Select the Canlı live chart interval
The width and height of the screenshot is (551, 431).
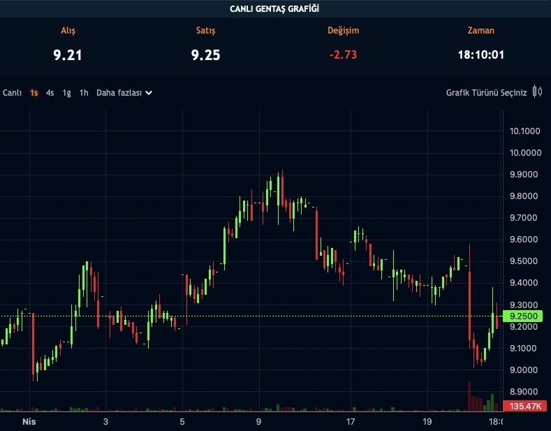(12, 93)
